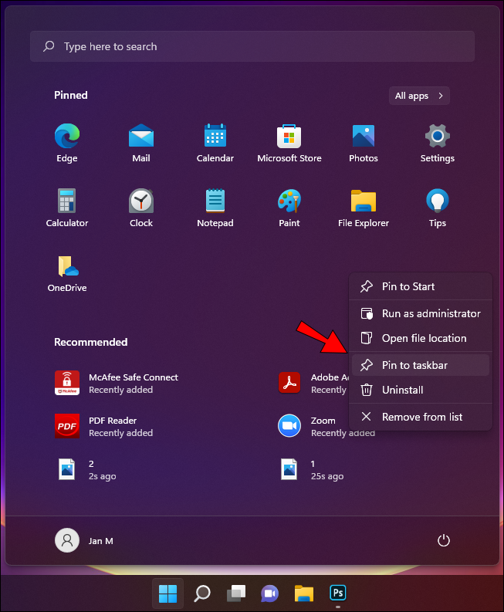504x612 pixels.
Task: Open taskbar Search magnifier
Action: [x=202, y=593]
